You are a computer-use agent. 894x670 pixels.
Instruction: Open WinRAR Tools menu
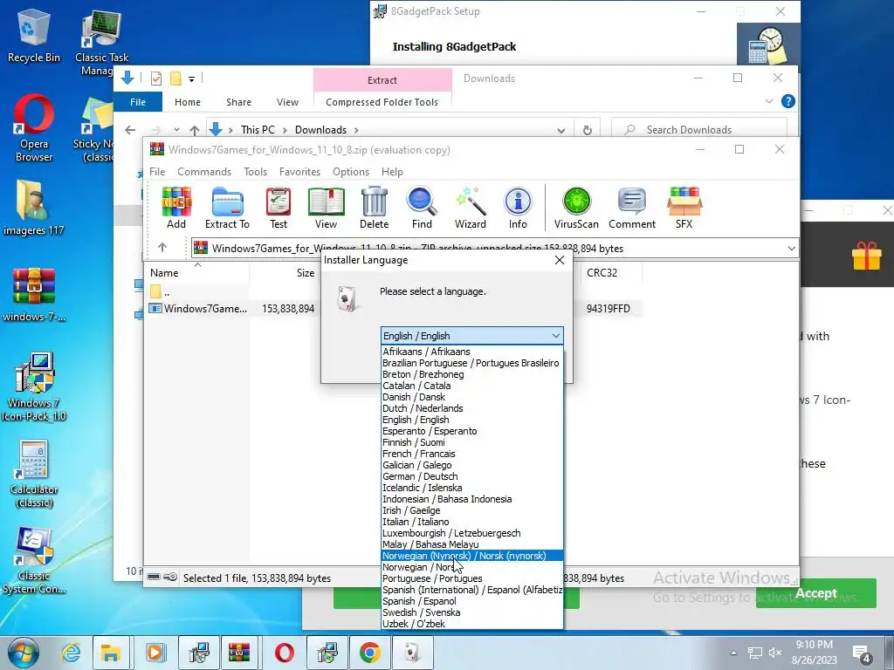256,172
